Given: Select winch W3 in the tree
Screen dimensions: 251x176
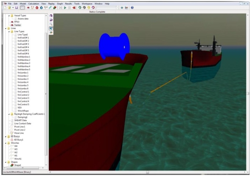Looking at the screenshot, I should click(x=16, y=149).
